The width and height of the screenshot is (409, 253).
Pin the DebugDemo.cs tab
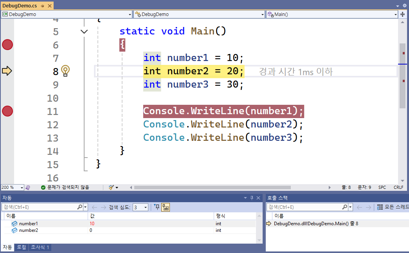click(43, 5)
